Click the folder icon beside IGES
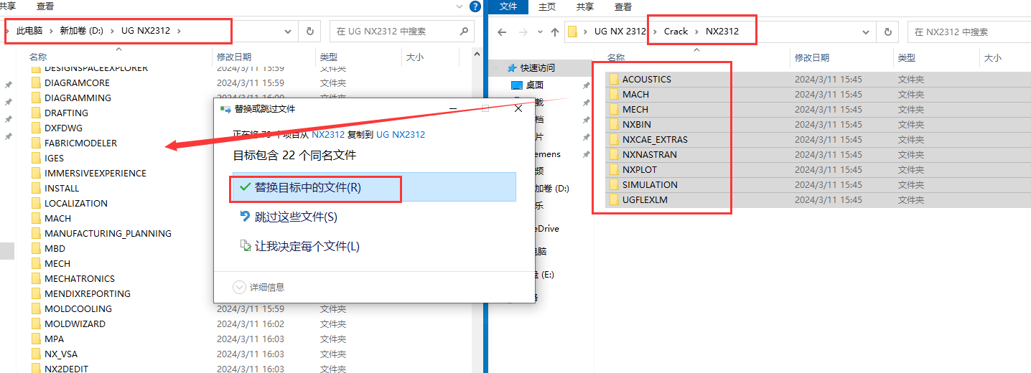The height and width of the screenshot is (373, 1031). pyautogui.click(x=36, y=158)
